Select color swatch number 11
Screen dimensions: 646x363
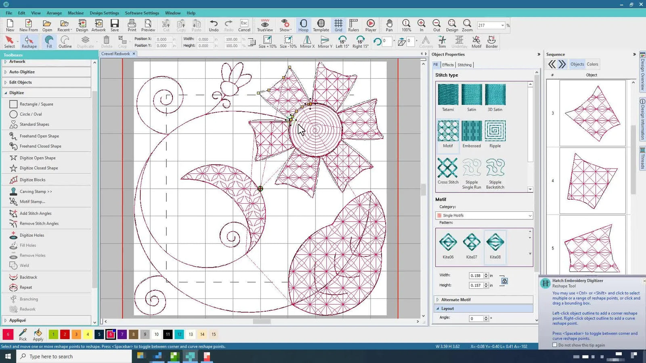[x=168, y=334]
